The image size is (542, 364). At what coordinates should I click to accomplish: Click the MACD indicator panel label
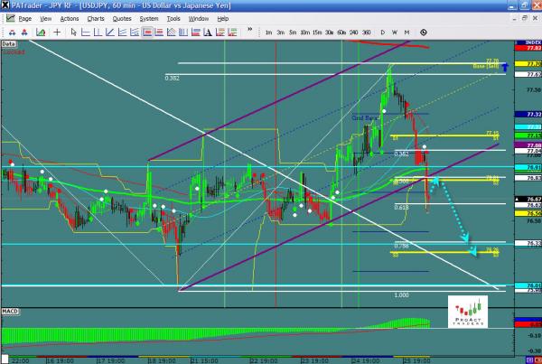click(x=10, y=312)
